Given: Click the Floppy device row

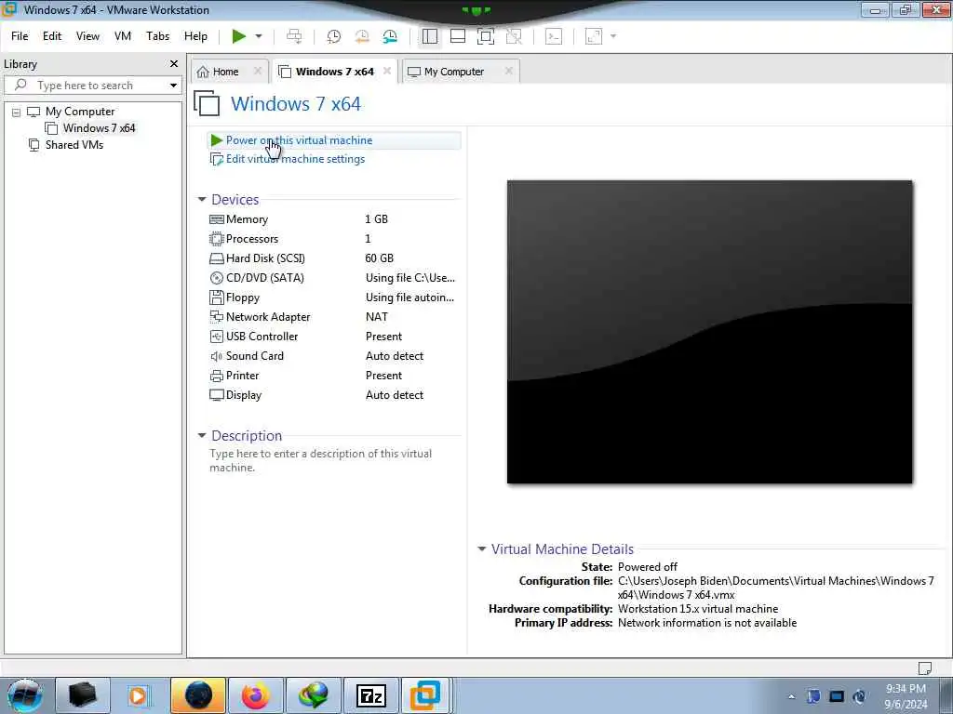Looking at the screenshot, I should tap(332, 297).
